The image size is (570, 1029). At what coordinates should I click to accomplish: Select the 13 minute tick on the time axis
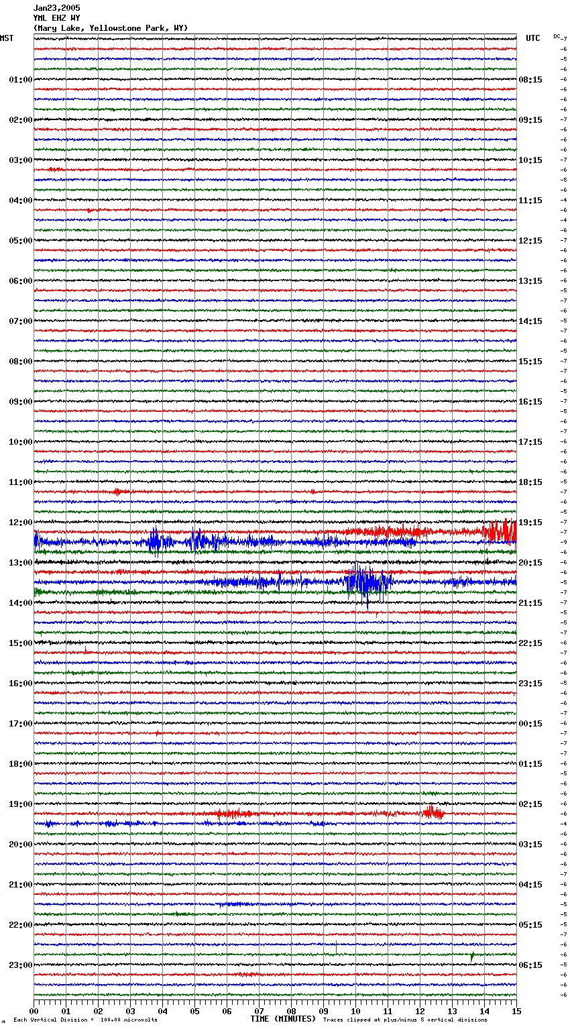coord(453,1011)
